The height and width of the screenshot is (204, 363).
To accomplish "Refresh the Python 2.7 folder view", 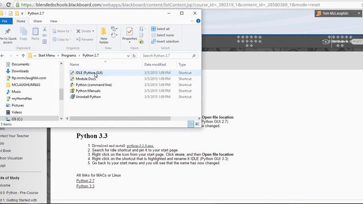I will [x=134, y=56].
